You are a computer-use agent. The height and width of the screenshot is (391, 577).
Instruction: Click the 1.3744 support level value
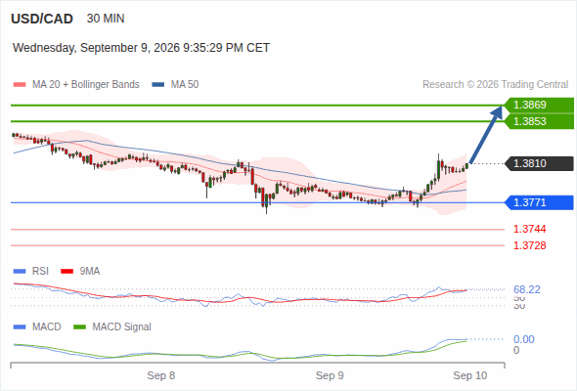[529, 229]
